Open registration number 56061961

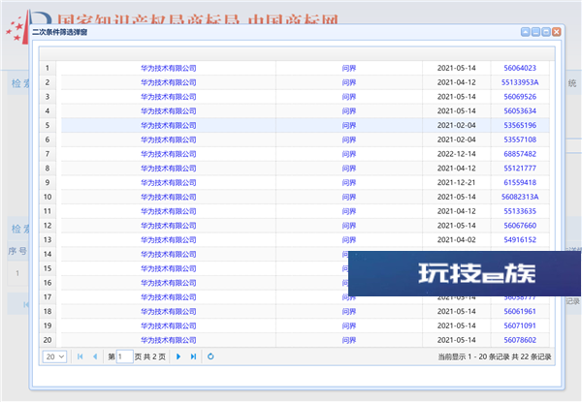(520, 312)
